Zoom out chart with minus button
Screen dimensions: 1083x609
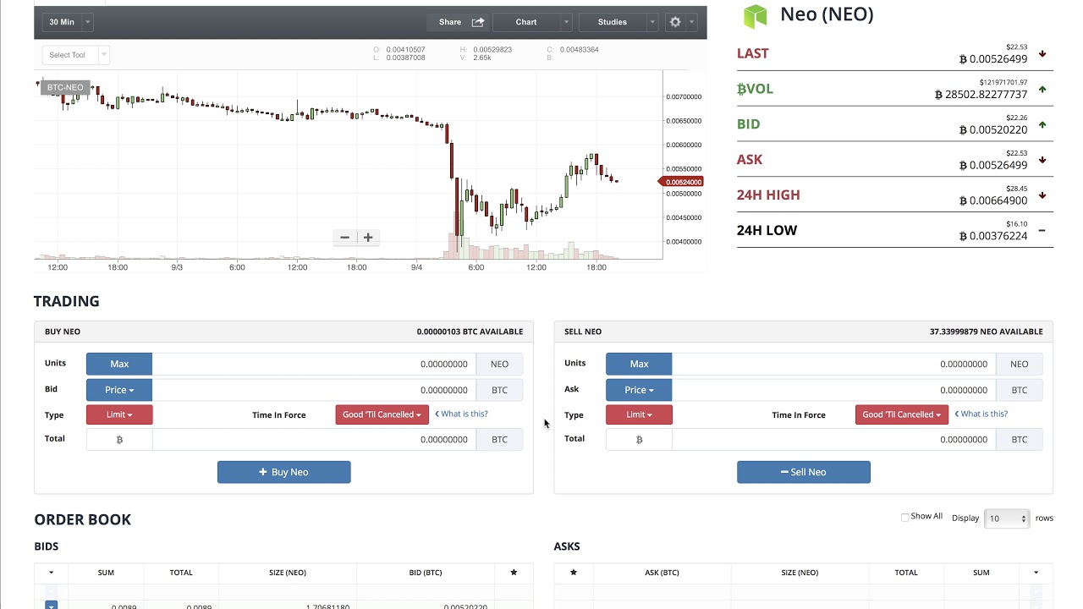(344, 238)
